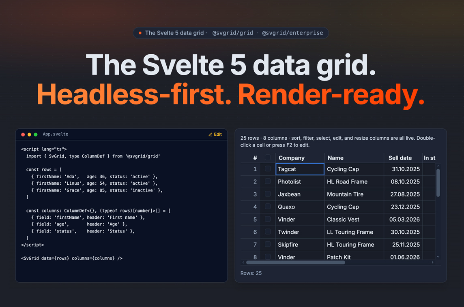
Task: Sort by the Company column header
Action: pyautogui.click(x=300, y=158)
